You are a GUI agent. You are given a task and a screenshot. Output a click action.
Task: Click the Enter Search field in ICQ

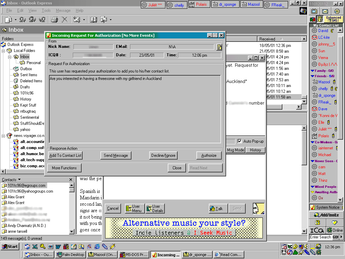(320, 237)
